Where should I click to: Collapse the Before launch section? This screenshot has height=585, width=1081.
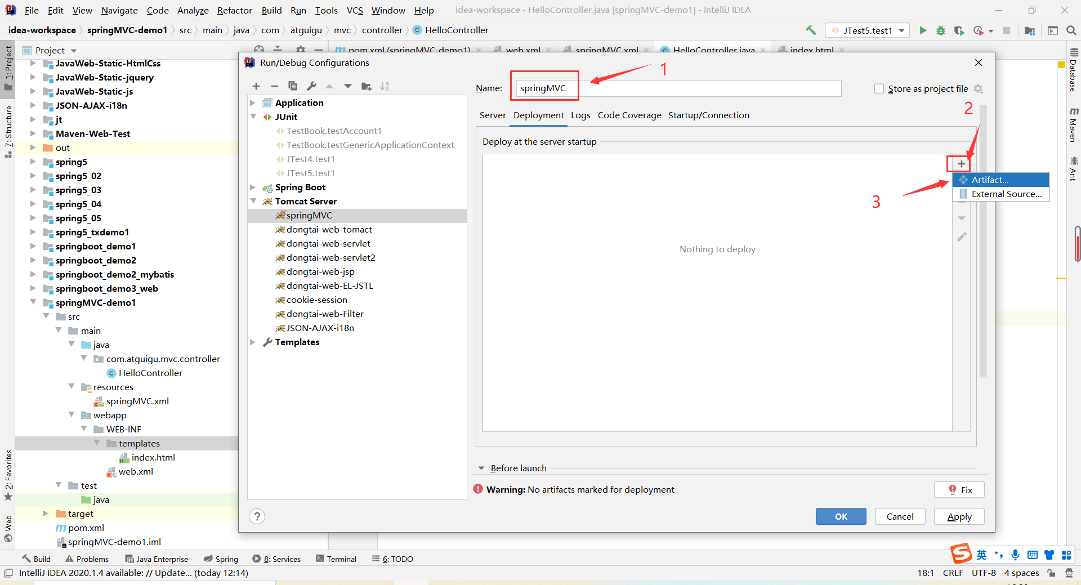pyautogui.click(x=481, y=468)
